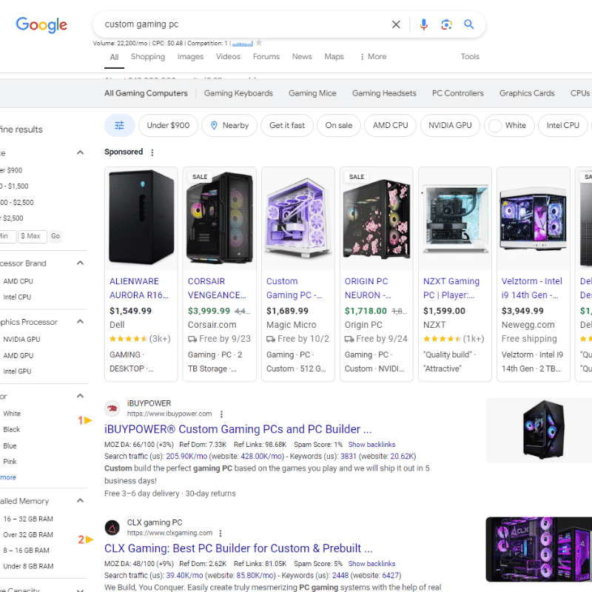The height and width of the screenshot is (592, 592).
Task: Open the Videos tab
Action: pos(228,57)
